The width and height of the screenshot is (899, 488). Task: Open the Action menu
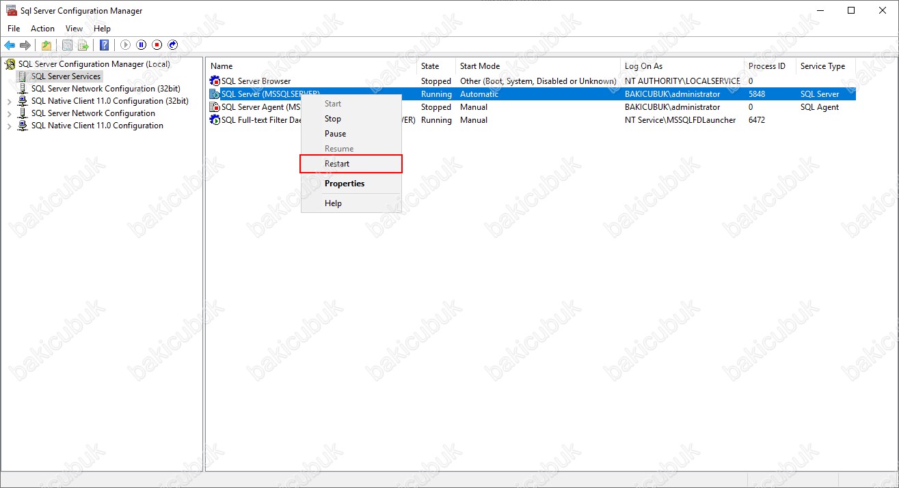tap(42, 29)
